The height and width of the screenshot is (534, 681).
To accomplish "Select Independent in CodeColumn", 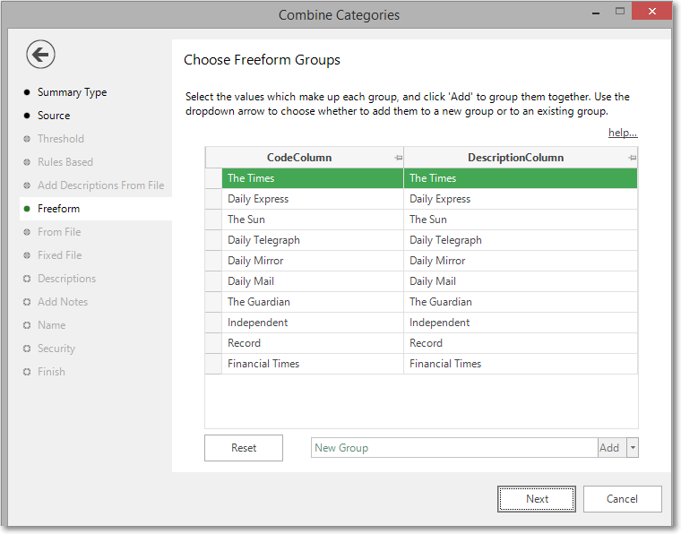I will coord(313,323).
